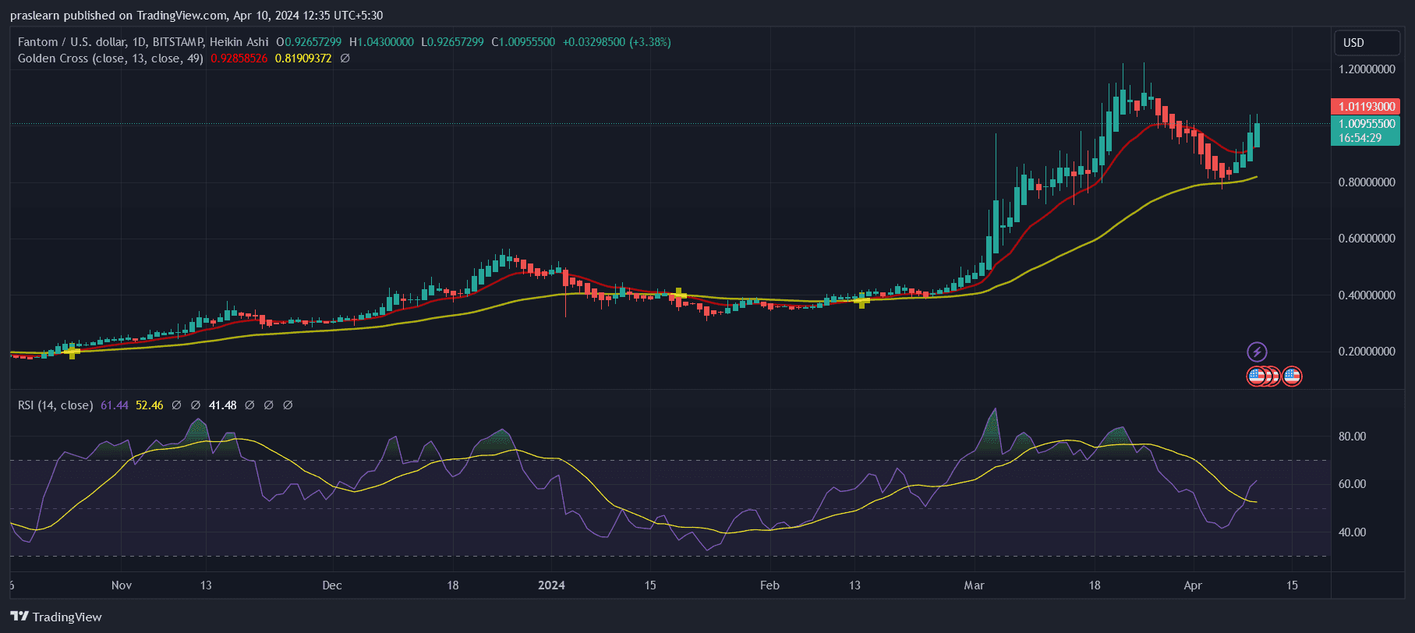Viewport: 1415px width, 633px height.
Task: Click the yellow Golden Cross marker near February 13
Action: 861,300
